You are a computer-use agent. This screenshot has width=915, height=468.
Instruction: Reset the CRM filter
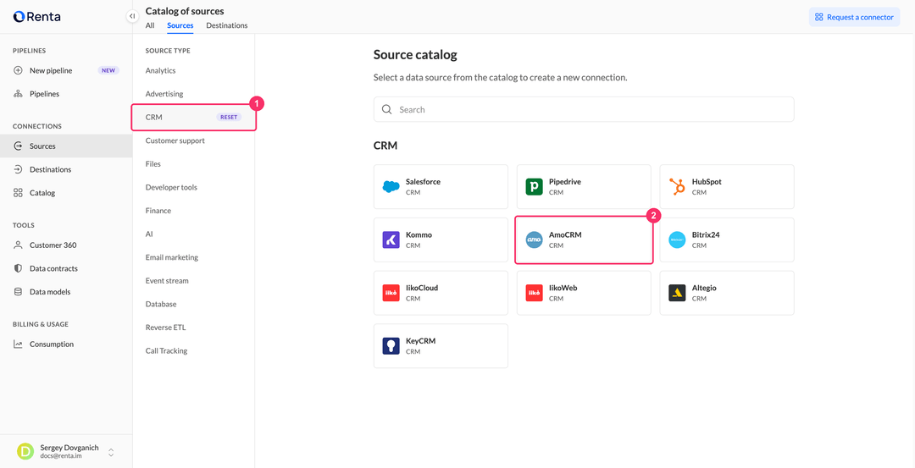(x=229, y=117)
